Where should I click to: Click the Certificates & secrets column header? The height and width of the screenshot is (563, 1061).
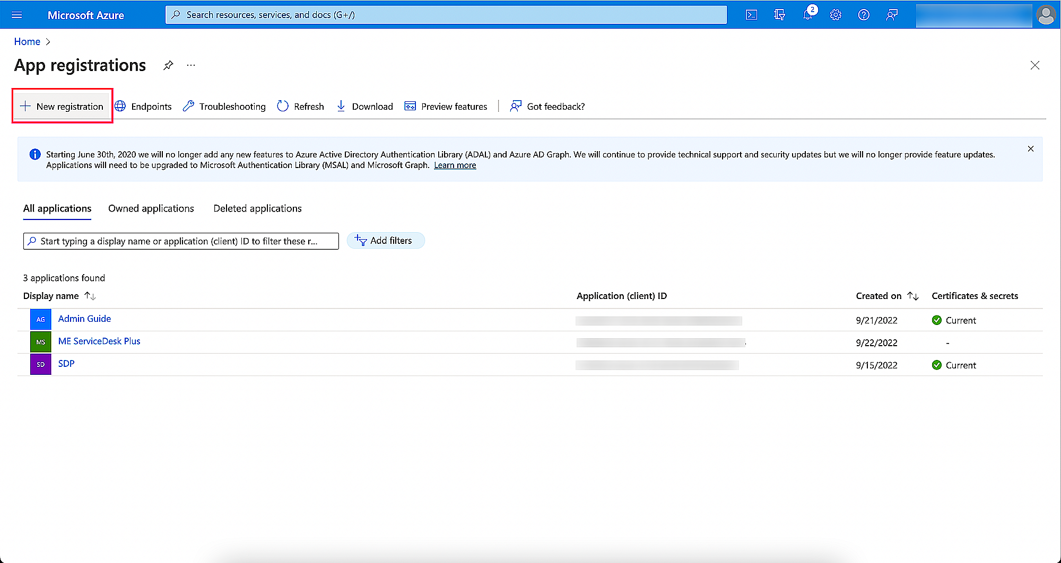click(x=975, y=296)
